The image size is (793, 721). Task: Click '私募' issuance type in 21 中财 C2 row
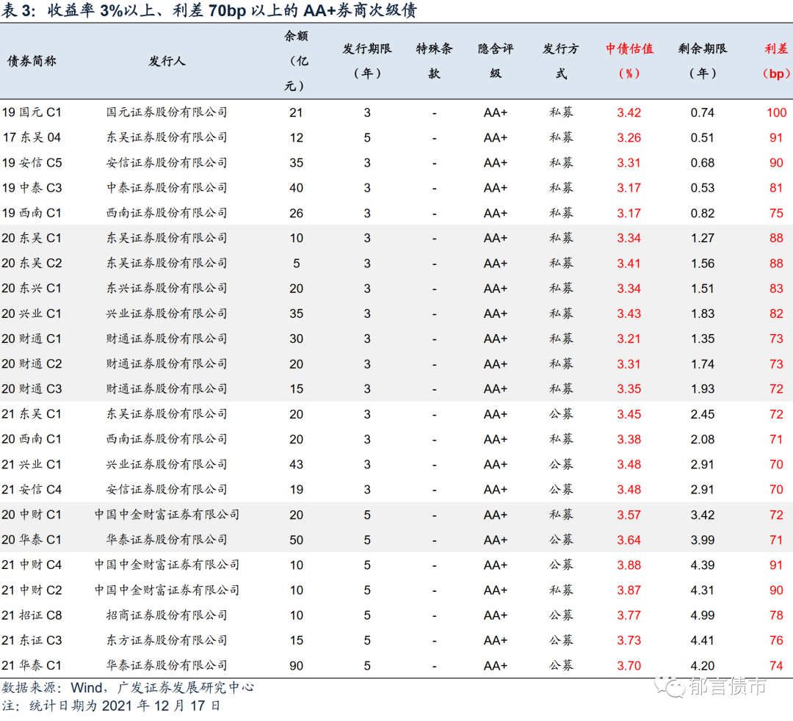(x=561, y=590)
